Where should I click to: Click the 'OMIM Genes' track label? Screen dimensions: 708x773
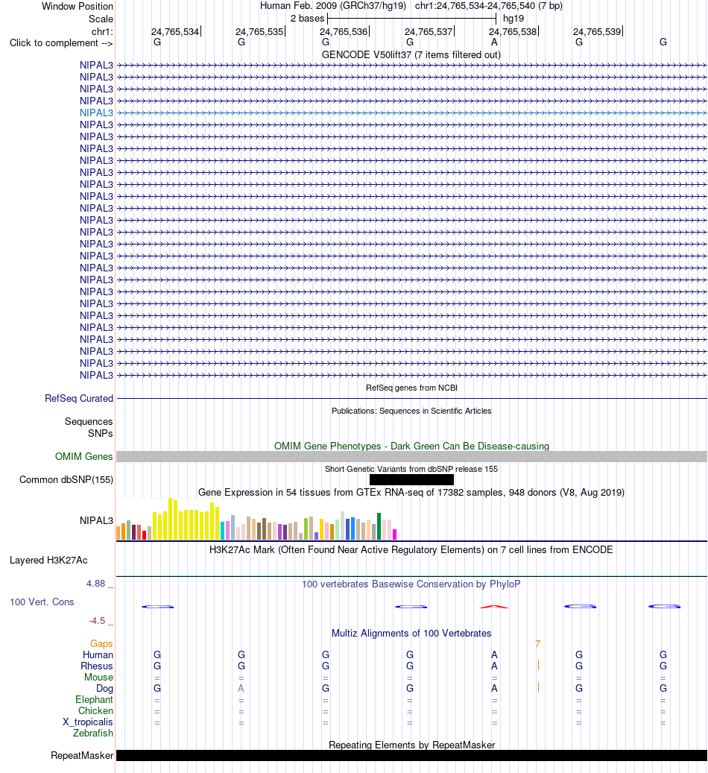83,456
